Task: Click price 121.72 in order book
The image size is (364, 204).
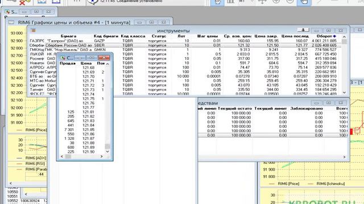Action: click(x=89, y=86)
